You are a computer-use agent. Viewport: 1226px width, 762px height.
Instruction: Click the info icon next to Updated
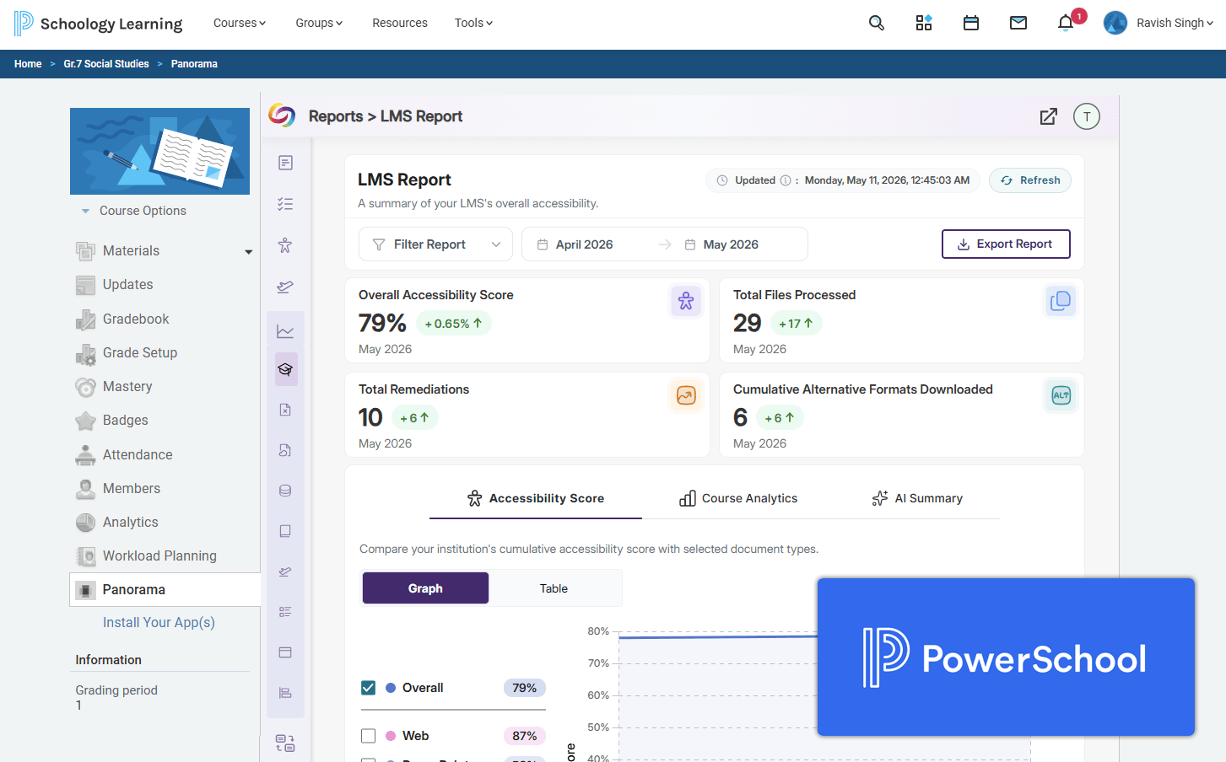[786, 180]
